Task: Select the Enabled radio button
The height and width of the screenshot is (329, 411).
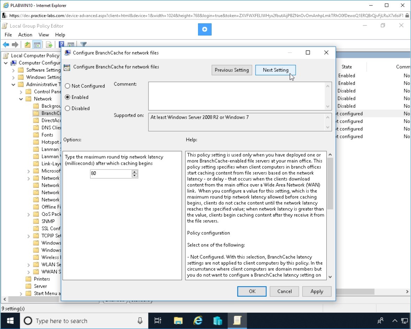Action: (x=67, y=97)
